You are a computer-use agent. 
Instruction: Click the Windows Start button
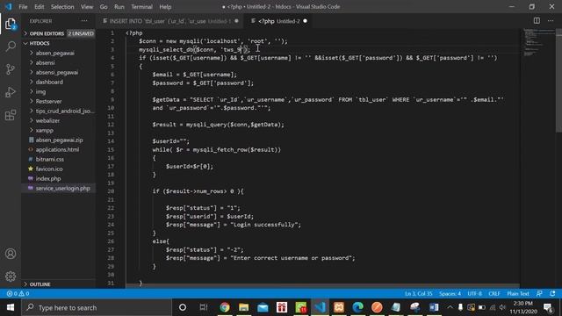point(11,307)
